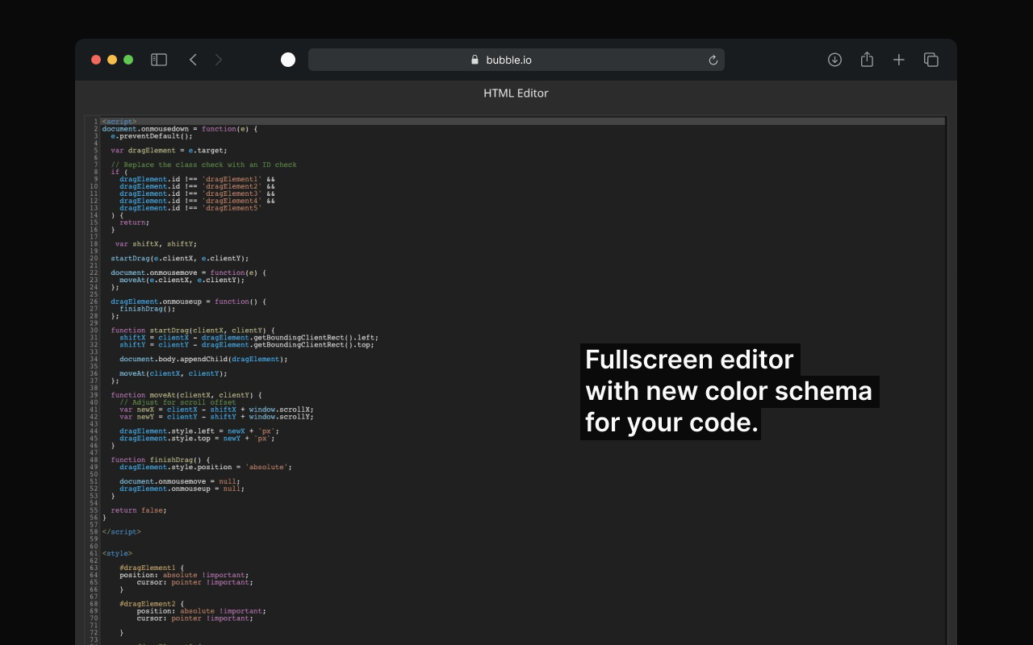Click the 'Fullscreen editor' caption text

click(x=689, y=360)
